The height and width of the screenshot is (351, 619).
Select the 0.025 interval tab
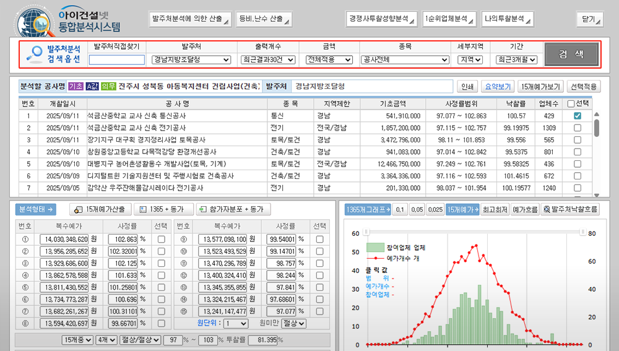point(435,209)
